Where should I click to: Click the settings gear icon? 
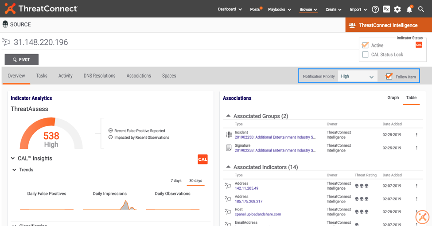pos(397,9)
